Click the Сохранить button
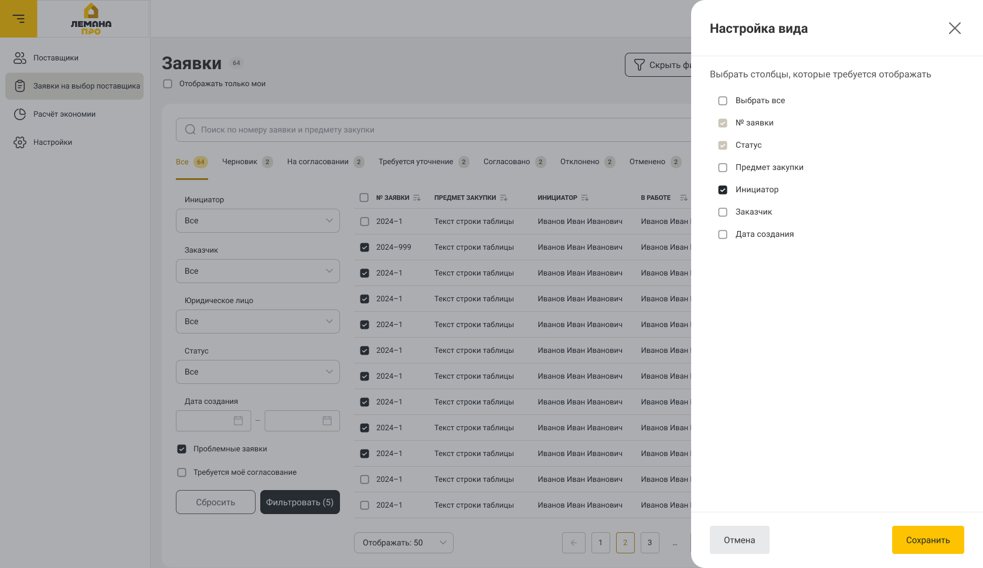 click(x=928, y=540)
